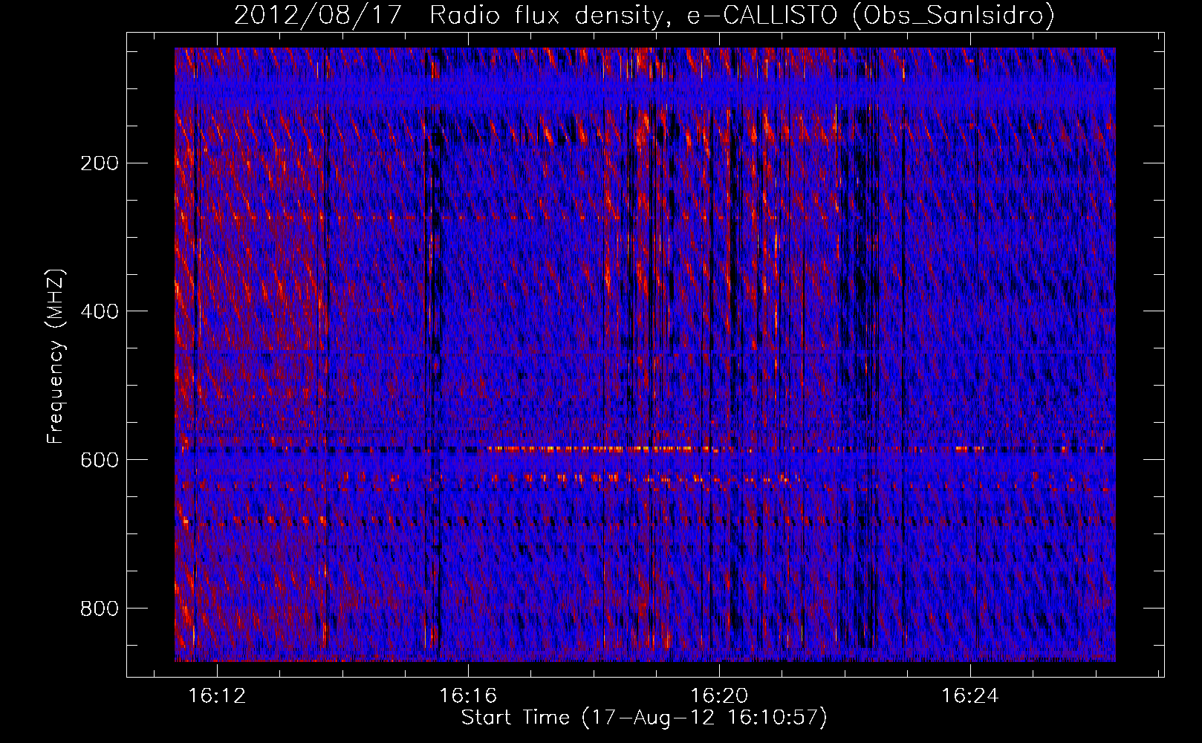The width and height of the screenshot is (1202, 743).
Task: Click the y-axis label 'Frequency (MHZ)'
Action: tap(56, 357)
